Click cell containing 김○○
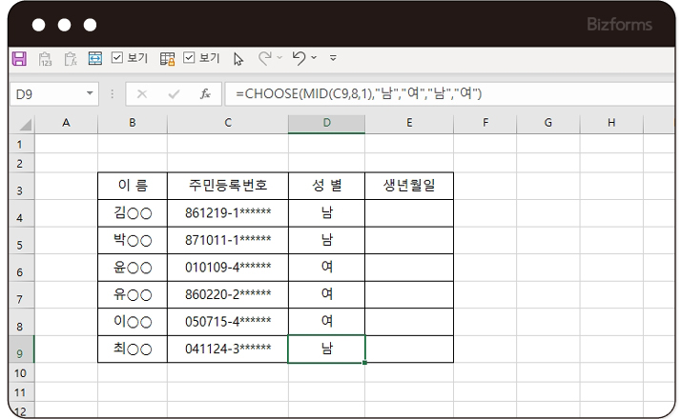This screenshot has height=419, width=682. click(133, 213)
